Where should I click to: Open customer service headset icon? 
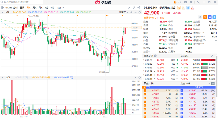[180, 2]
